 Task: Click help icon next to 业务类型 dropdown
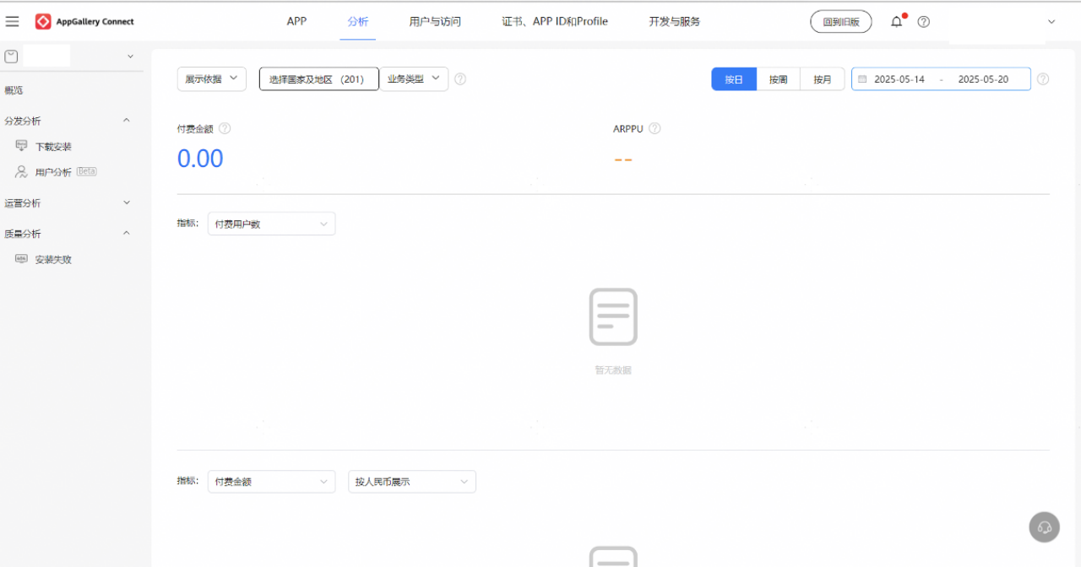[x=460, y=79]
